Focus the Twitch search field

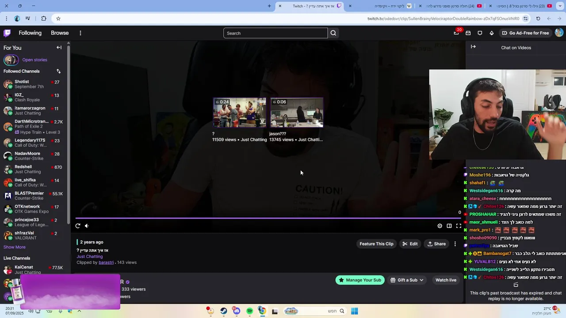click(x=275, y=33)
